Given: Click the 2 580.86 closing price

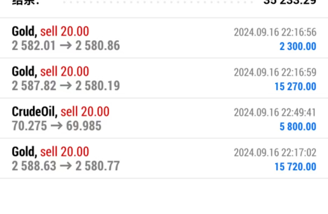Looking at the screenshot, I should 98,46.
